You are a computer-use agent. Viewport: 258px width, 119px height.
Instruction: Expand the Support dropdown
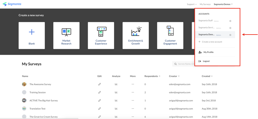point(192,4)
